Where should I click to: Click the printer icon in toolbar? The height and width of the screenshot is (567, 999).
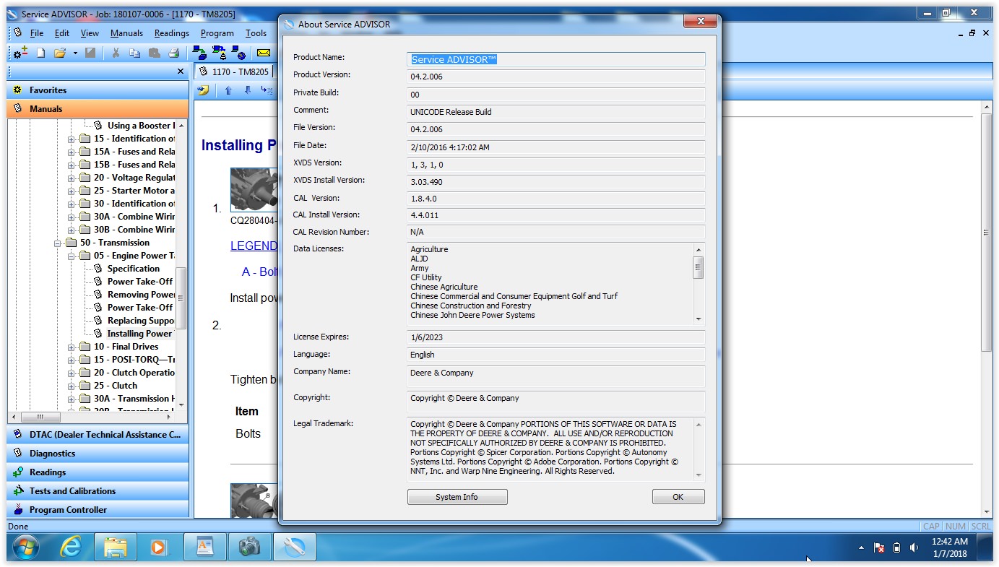pos(173,53)
